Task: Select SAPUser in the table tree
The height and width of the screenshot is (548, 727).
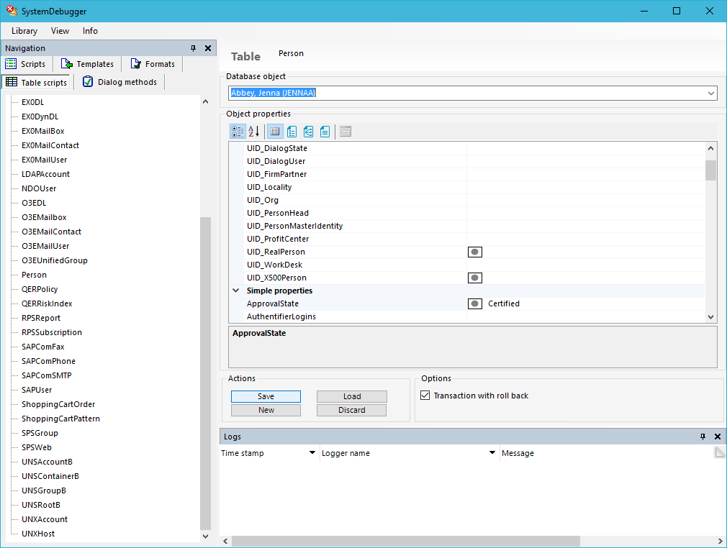Action: [x=37, y=390]
